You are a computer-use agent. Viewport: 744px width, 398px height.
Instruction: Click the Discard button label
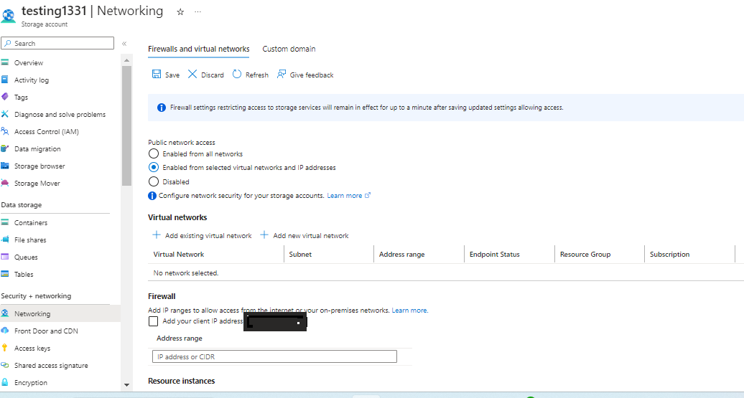pyautogui.click(x=212, y=75)
